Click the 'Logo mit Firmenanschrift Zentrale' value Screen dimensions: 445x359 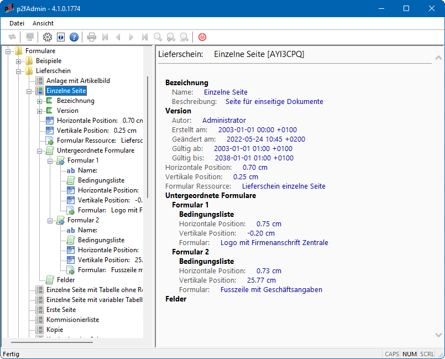274,242
